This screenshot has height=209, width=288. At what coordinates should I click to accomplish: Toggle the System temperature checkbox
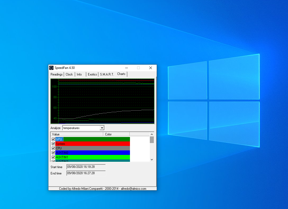coord(53,144)
